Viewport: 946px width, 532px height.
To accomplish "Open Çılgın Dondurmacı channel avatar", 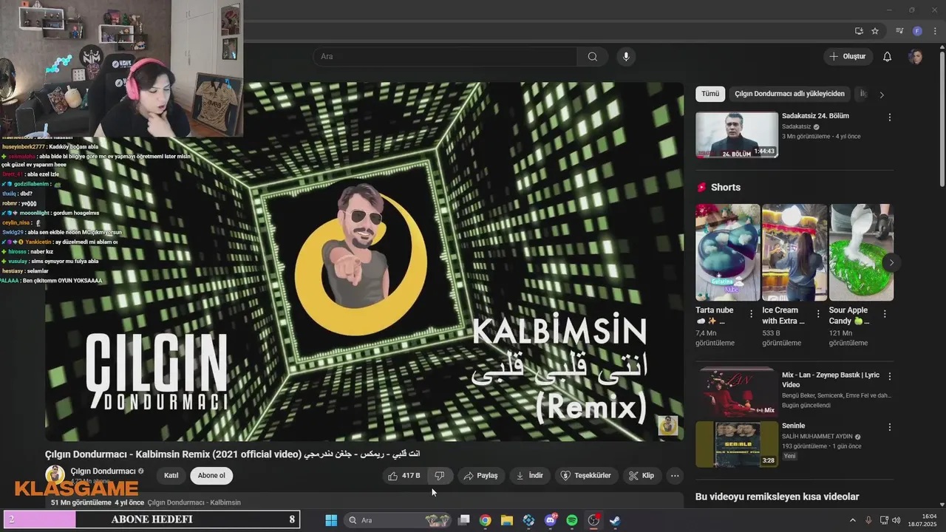I will (x=55, y=475).
